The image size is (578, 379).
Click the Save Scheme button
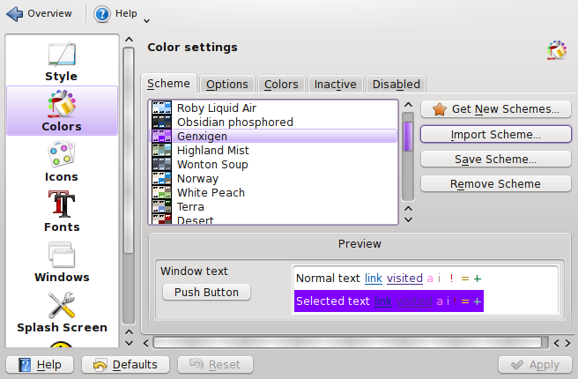click(496, 160)
